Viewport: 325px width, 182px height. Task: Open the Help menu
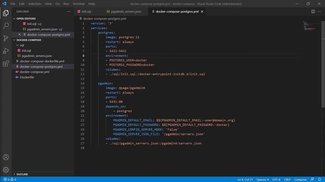[x=91, y=4]
